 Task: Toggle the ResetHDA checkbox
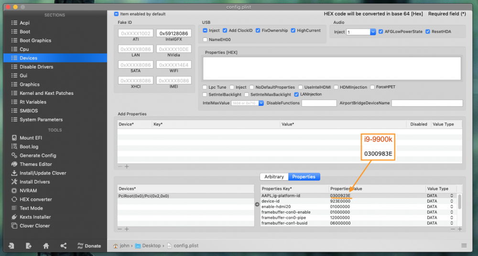point(428,31)
